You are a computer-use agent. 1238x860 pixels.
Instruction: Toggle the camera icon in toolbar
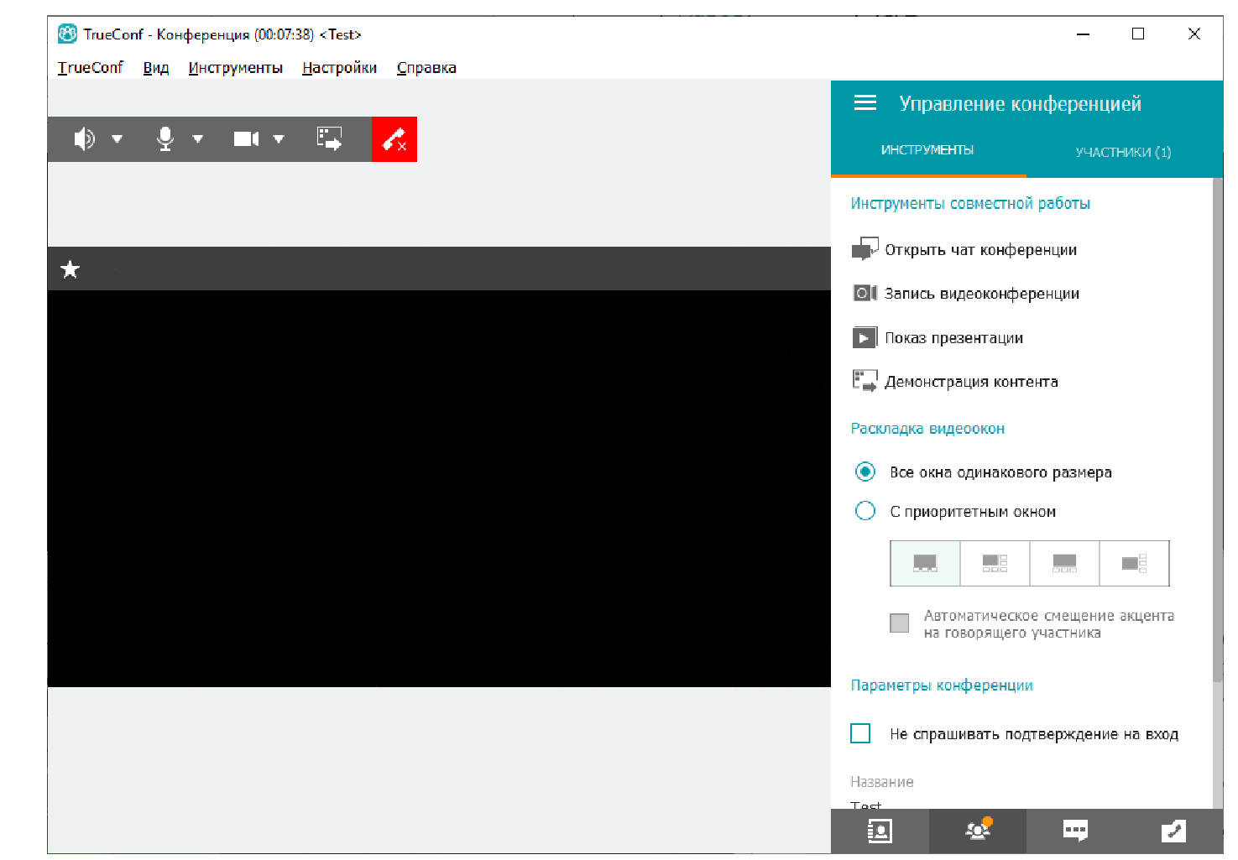245,139
